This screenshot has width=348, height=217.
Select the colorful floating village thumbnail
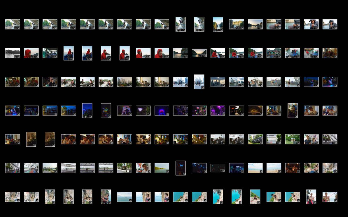click(x=274, y=53)
